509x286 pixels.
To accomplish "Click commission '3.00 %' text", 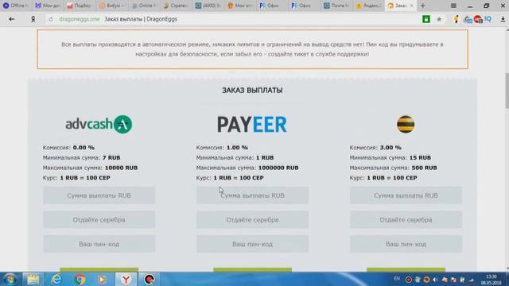I will [x=390, y=148].
